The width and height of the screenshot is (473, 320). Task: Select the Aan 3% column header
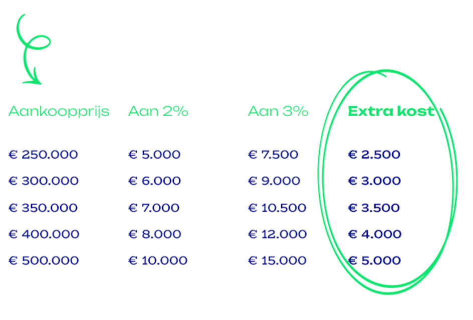278,111
